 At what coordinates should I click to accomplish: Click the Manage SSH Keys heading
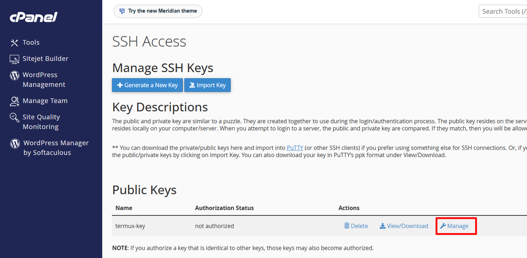tap(163, 68)
